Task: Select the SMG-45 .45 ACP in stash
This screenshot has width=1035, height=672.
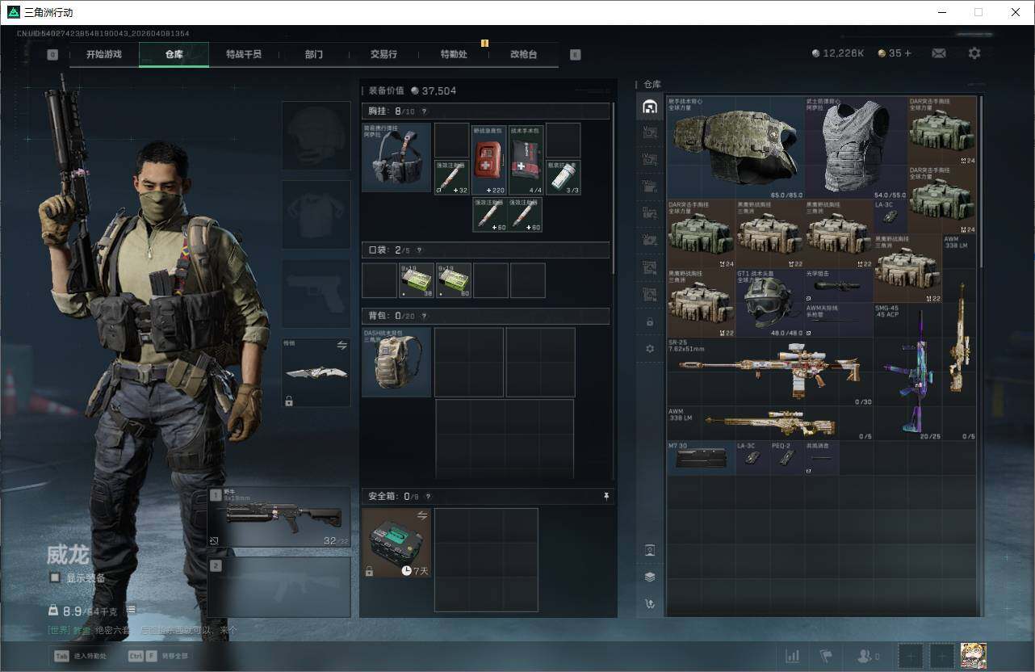Action: point(908,372)
